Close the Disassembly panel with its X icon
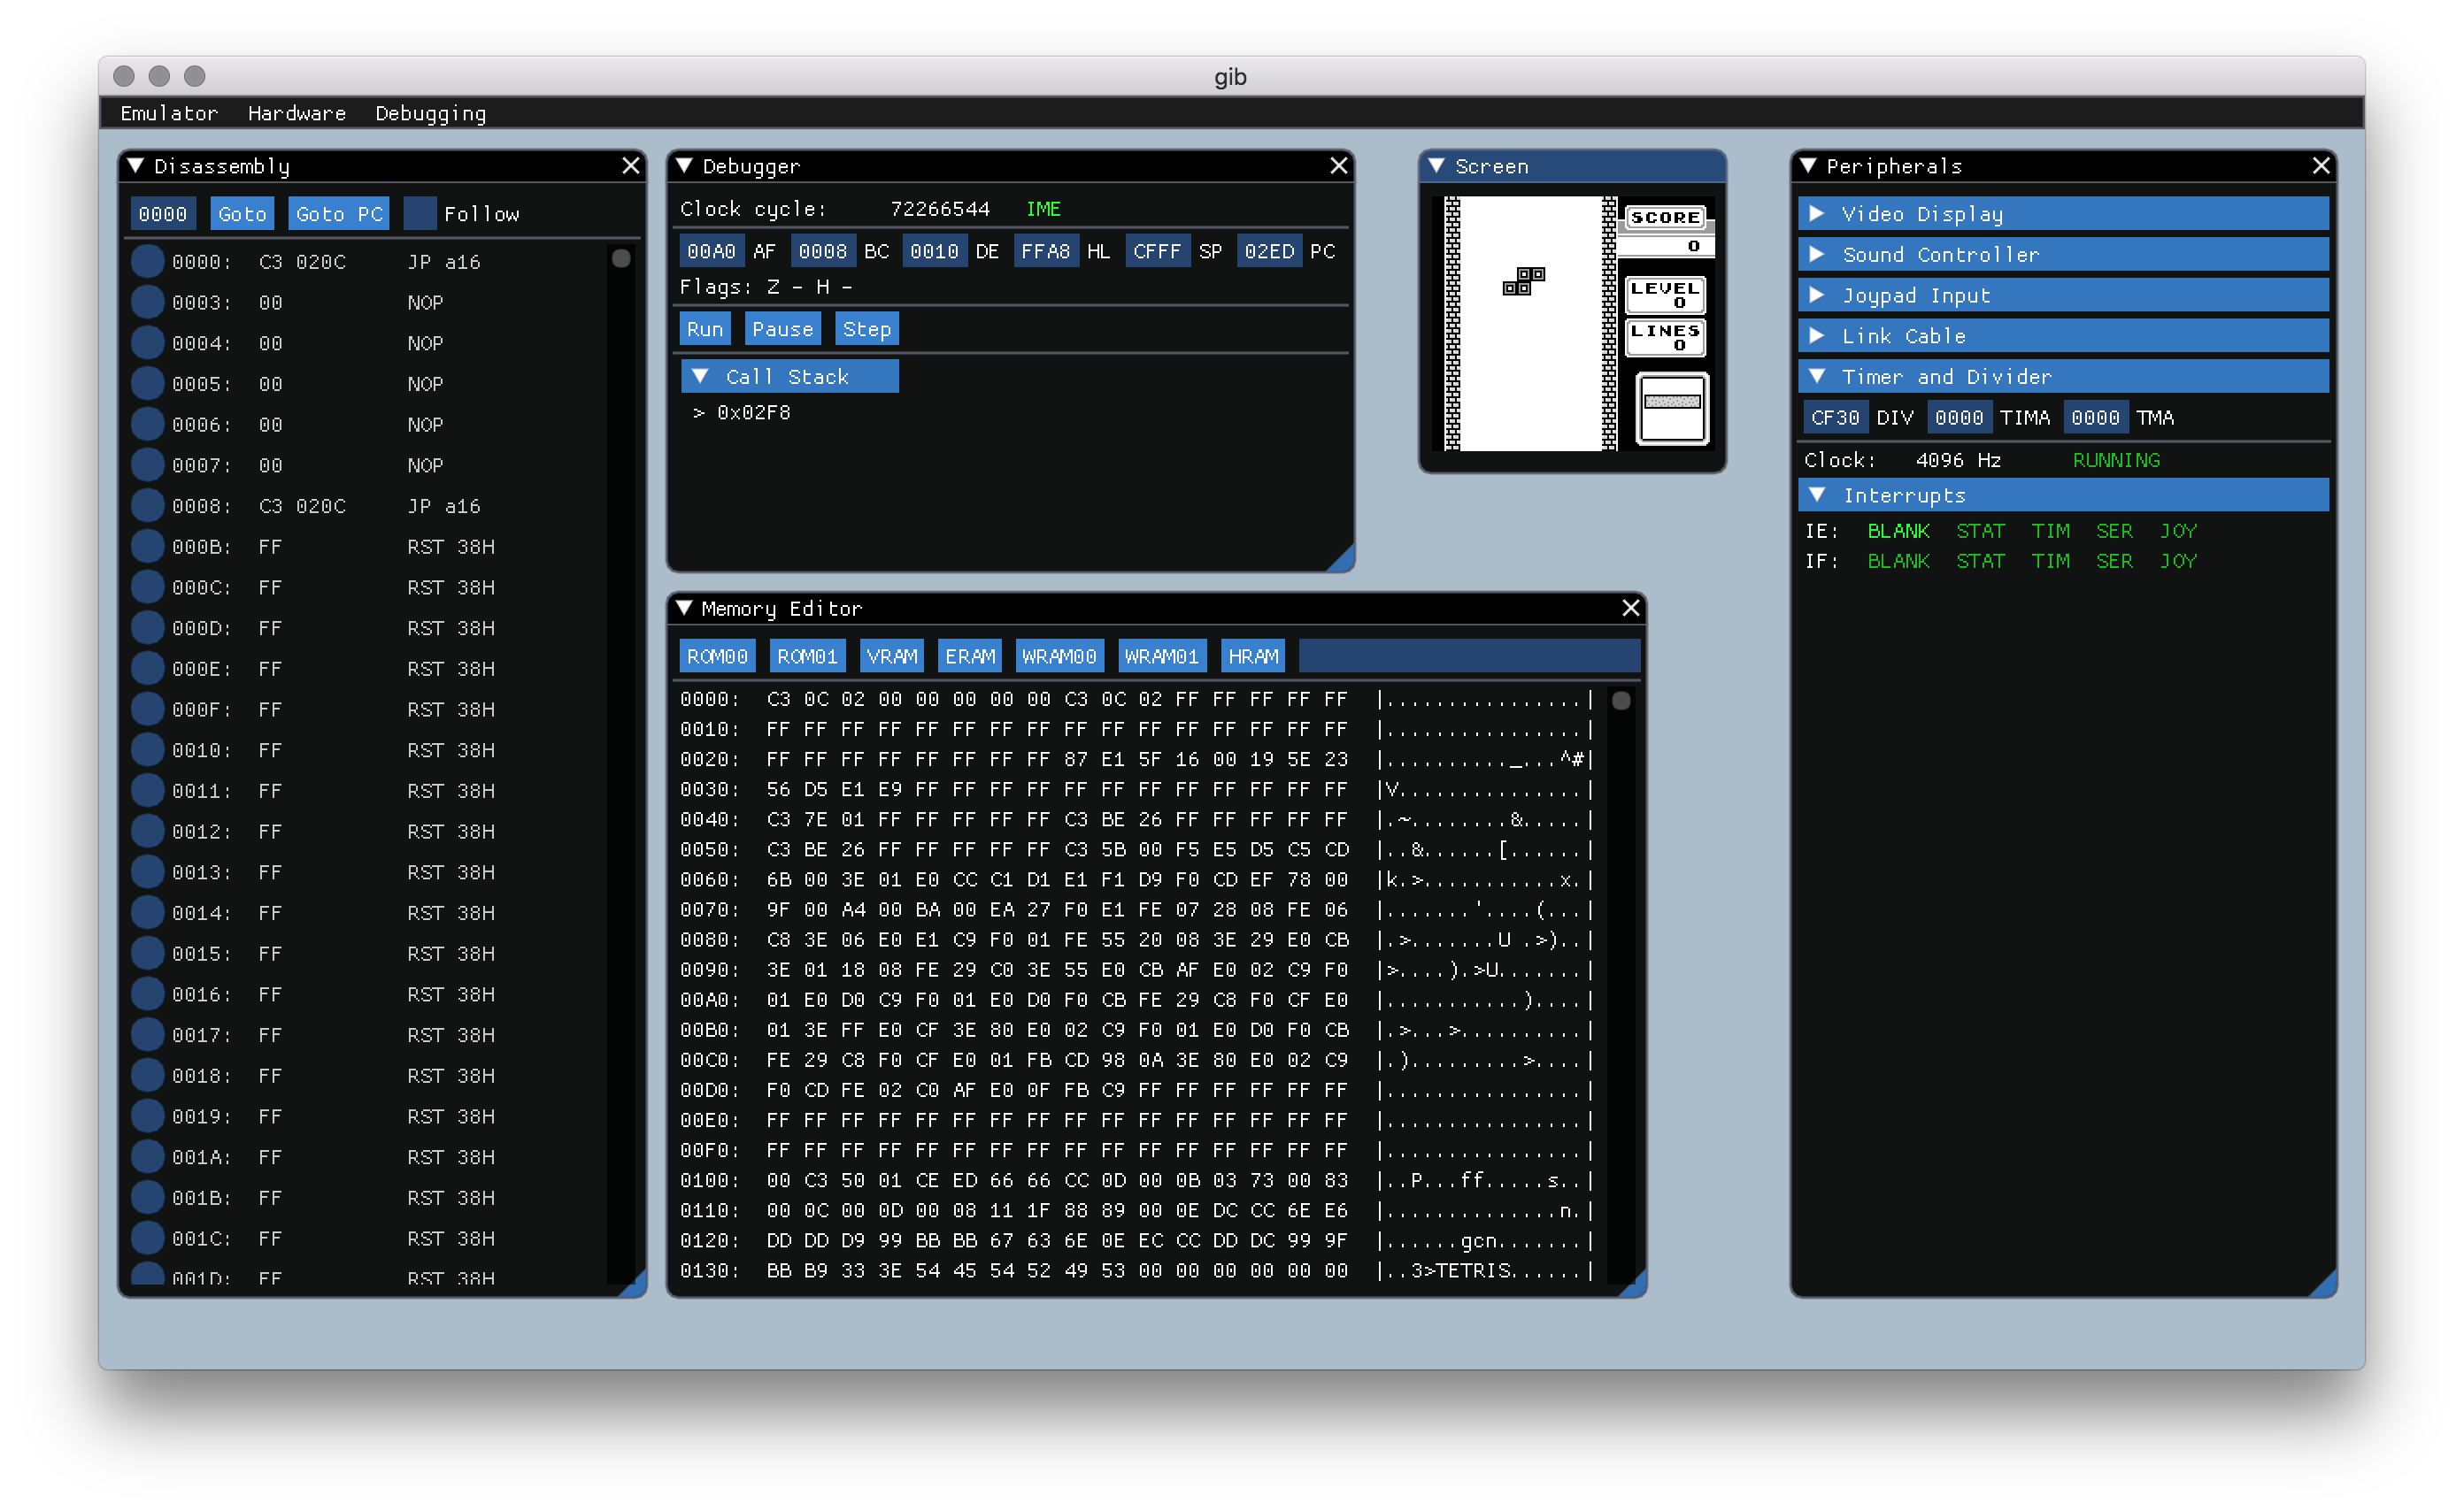This screenshot has height=1511, width=2464. pos(630,166)
